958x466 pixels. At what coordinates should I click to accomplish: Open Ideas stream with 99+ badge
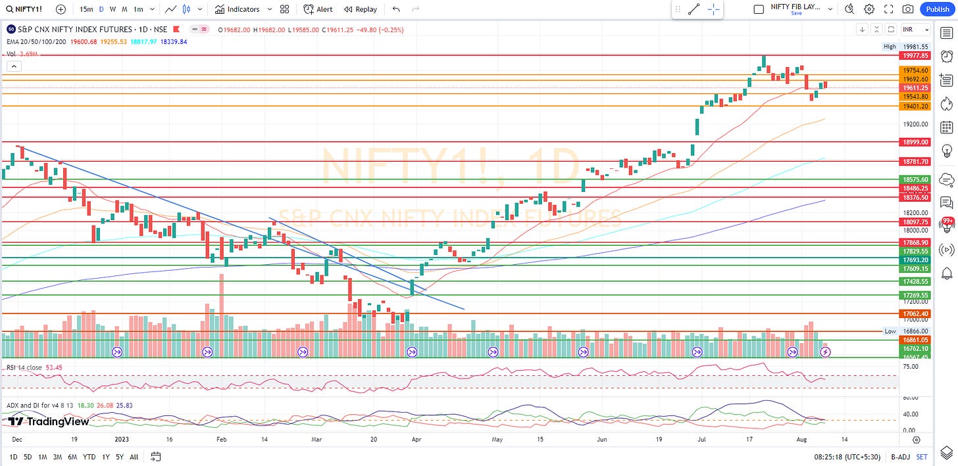coord(947,225)
